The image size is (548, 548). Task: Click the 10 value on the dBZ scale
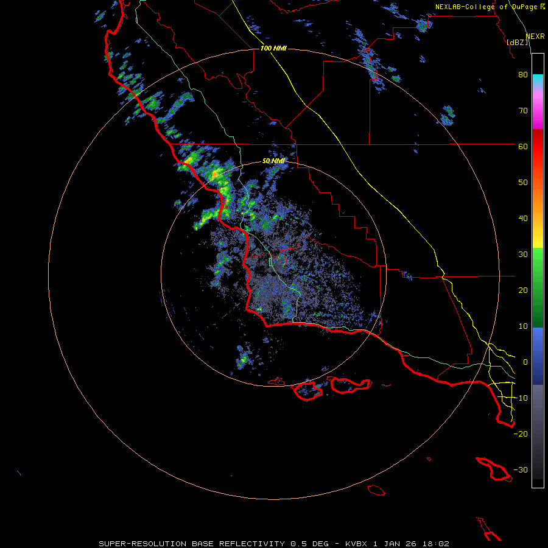pyautogui.click(x=523, y=326)
